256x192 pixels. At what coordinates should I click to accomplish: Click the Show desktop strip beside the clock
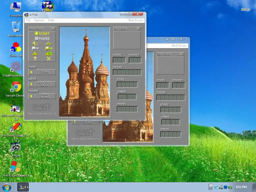254,187
